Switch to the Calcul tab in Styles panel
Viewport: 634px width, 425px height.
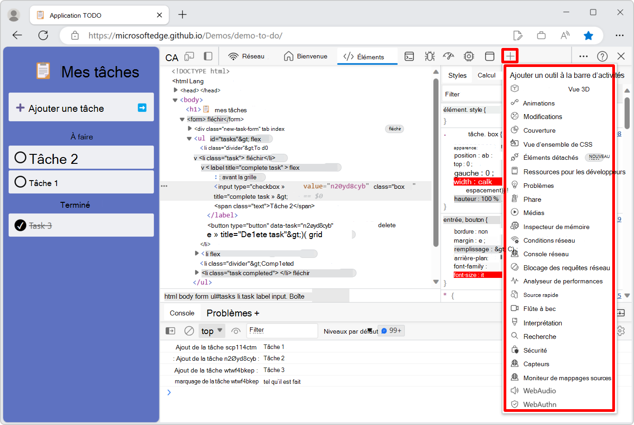coord(487,75)
